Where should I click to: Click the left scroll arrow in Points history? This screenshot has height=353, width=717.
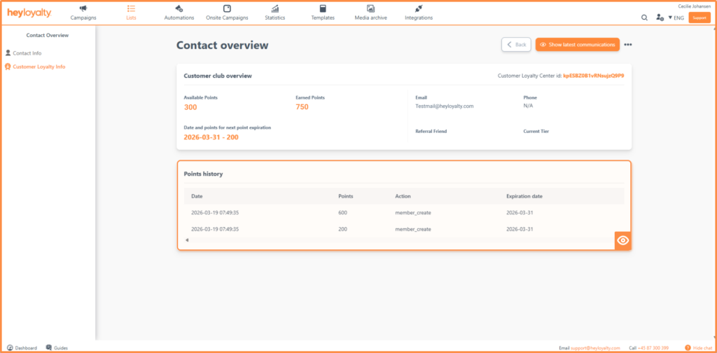(x=186, y=240)
